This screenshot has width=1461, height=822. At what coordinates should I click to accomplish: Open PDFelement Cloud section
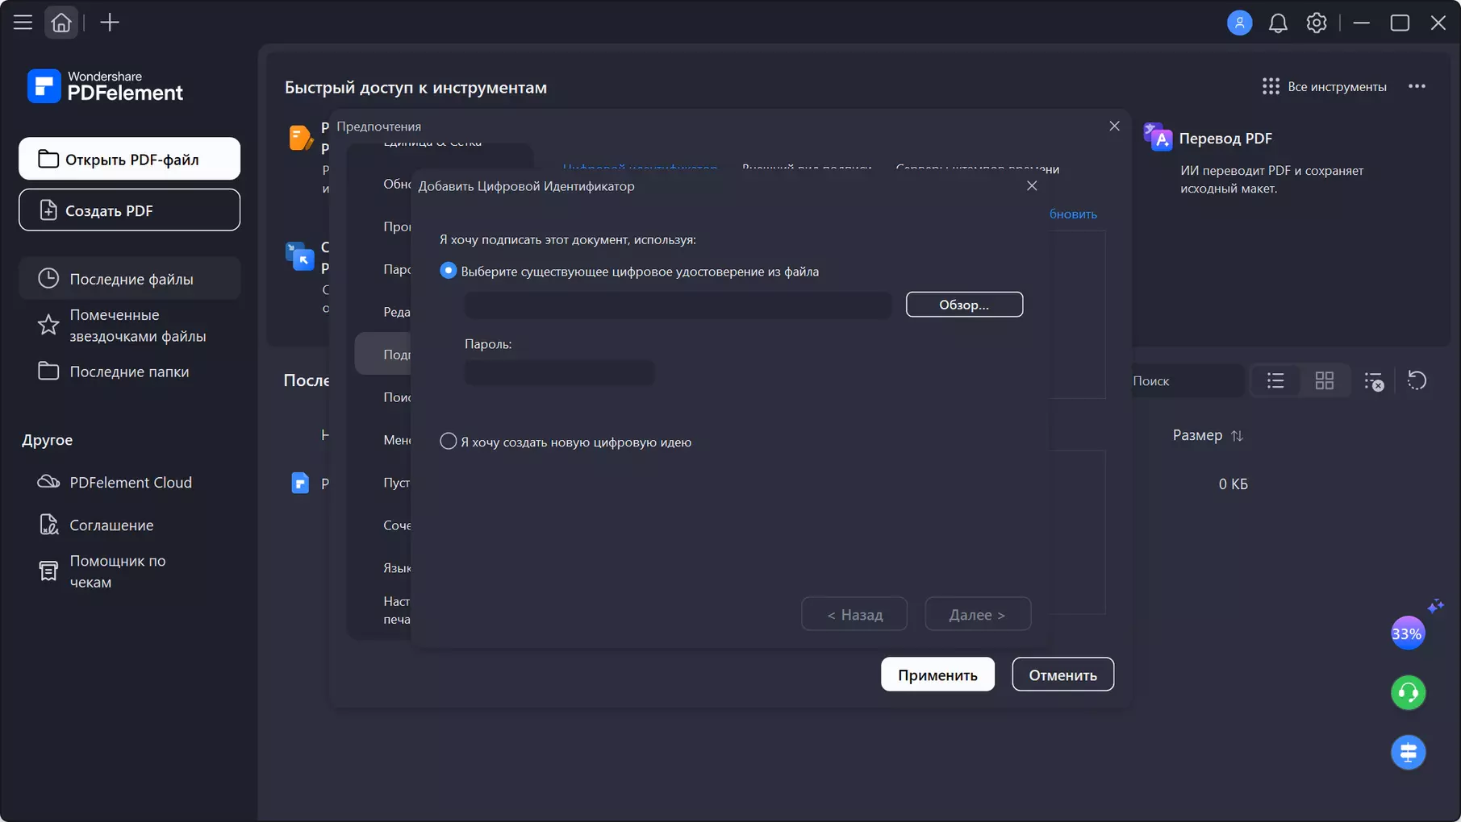[130, 482]
